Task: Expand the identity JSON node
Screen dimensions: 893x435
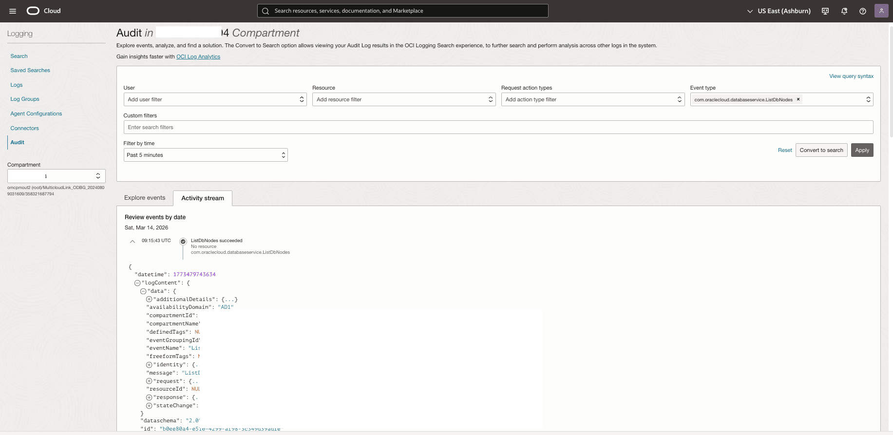Action: [x=149, y=365]
